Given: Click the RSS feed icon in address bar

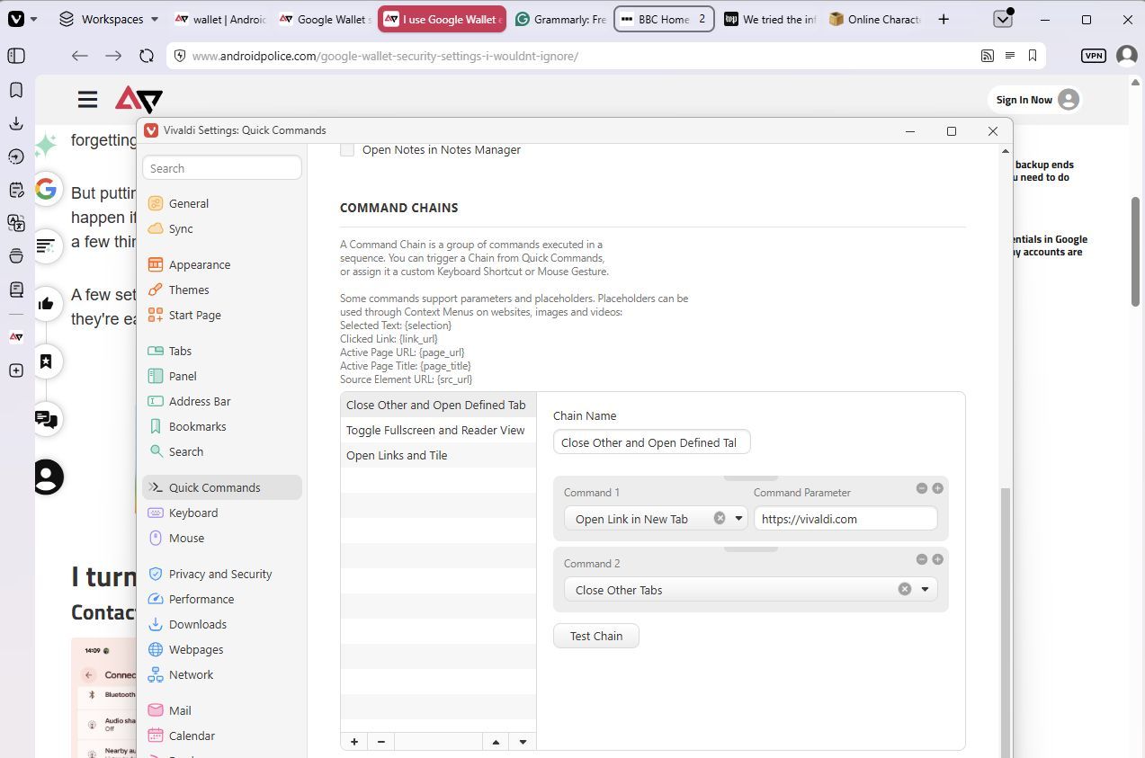Looking at the screenshot, I should [x=987, y=56].
